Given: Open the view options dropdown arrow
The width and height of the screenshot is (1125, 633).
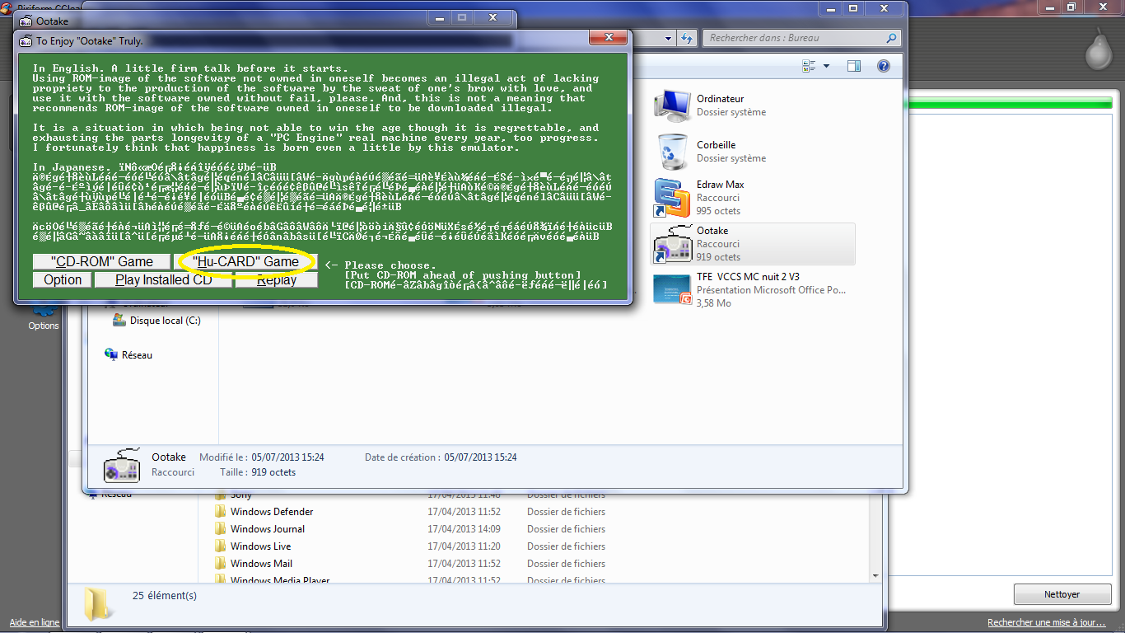Looking at the screenshot, I should pos(826,66).
